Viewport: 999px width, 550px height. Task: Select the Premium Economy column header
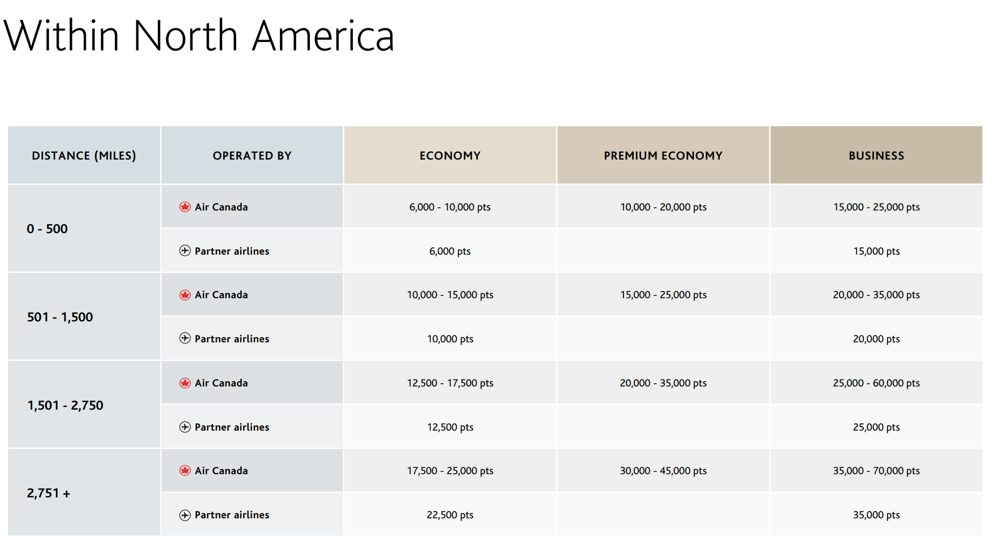pos(663,155)
